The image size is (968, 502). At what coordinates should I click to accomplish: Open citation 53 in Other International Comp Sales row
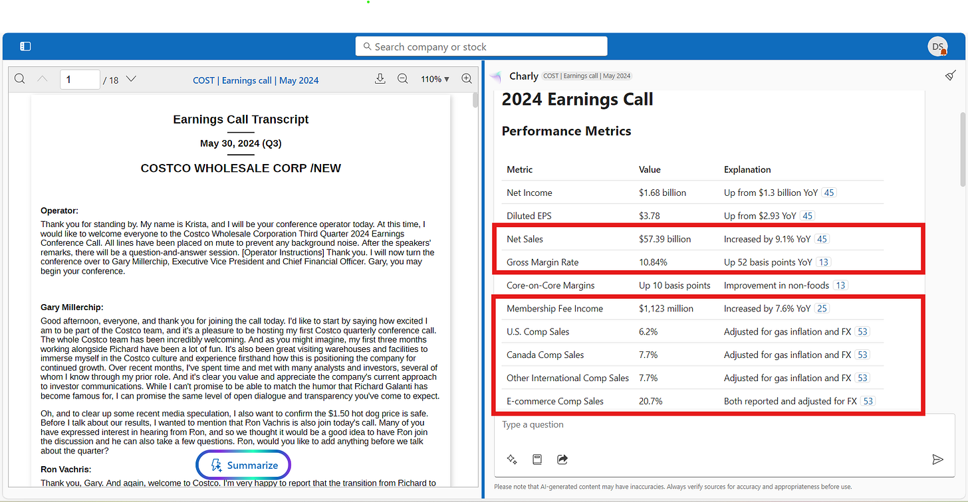tap(862, 378)
